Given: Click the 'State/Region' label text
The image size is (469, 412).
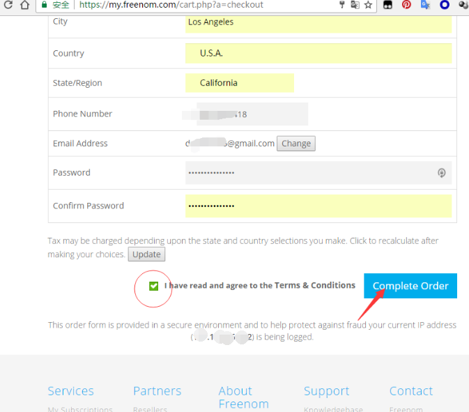Looking at the screenshot, I should (77, 83).
